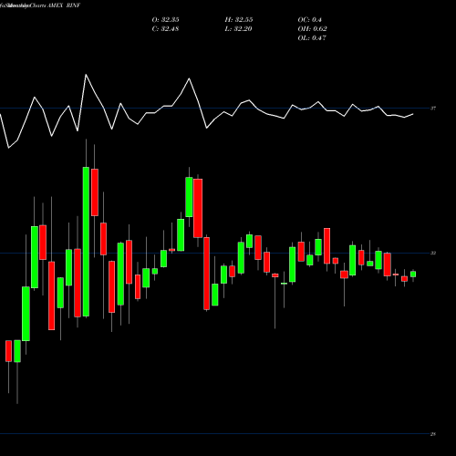Click the OC: 0.4 reading
The width and height of the screenshot is (456, 456).
point(309,20)
